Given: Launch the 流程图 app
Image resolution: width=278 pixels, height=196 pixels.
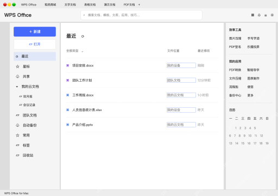Looking at the screenshot, I should (x=233, y=87).
